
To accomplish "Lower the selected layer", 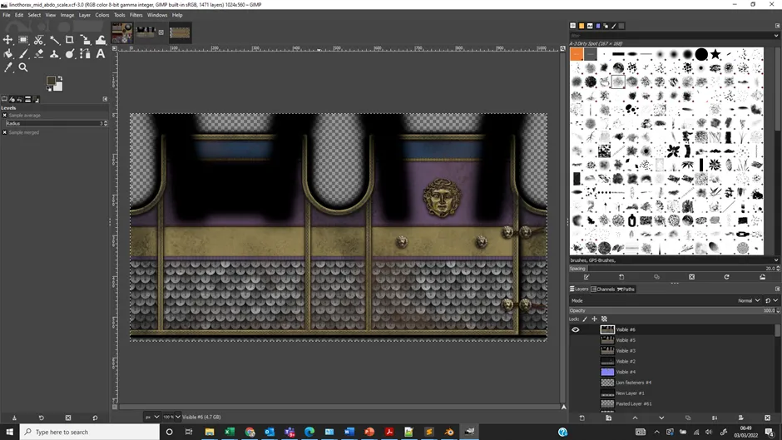I will click(661, 418).
